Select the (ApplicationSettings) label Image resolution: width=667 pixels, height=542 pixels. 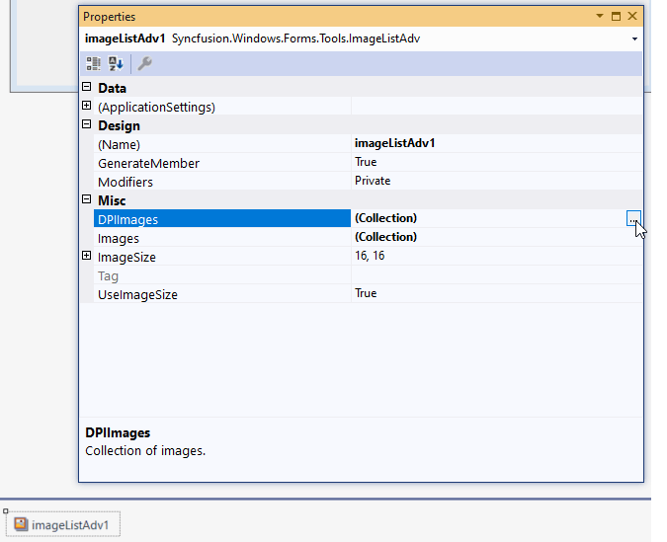tap(156, 108)
